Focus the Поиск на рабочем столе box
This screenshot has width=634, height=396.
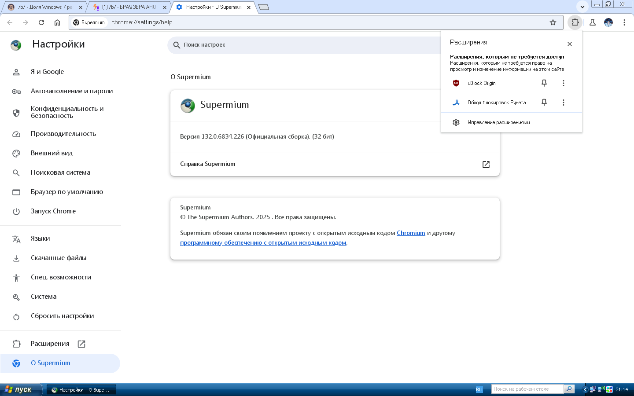527,389
